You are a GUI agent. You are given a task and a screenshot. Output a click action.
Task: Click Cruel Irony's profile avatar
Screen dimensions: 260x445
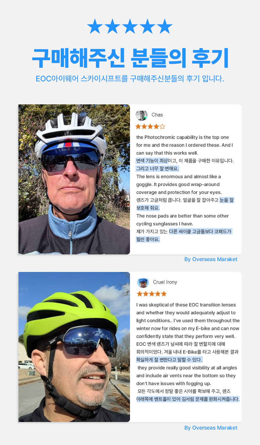pos(143,283)
